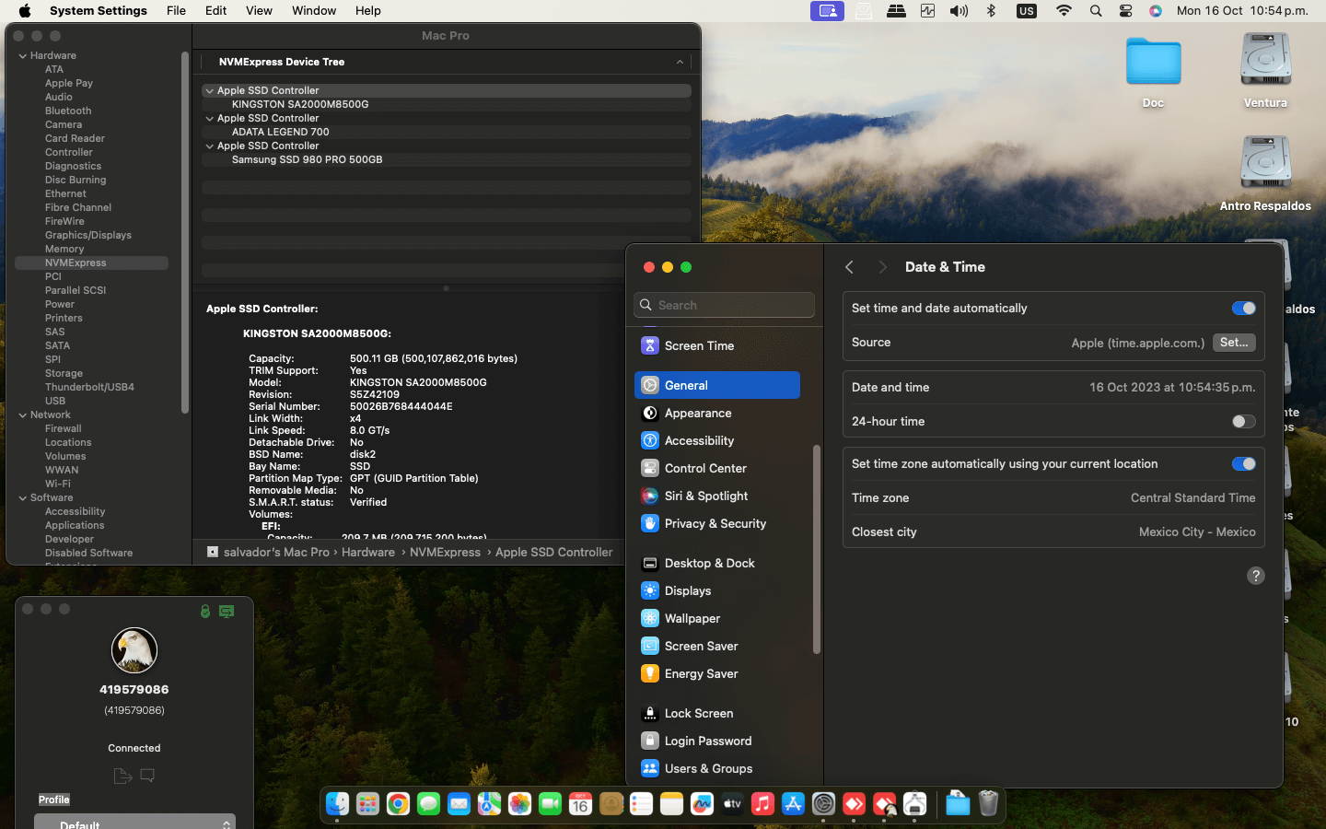
Task: Open the Window menu in the menu bar
Action: (313, 11)
